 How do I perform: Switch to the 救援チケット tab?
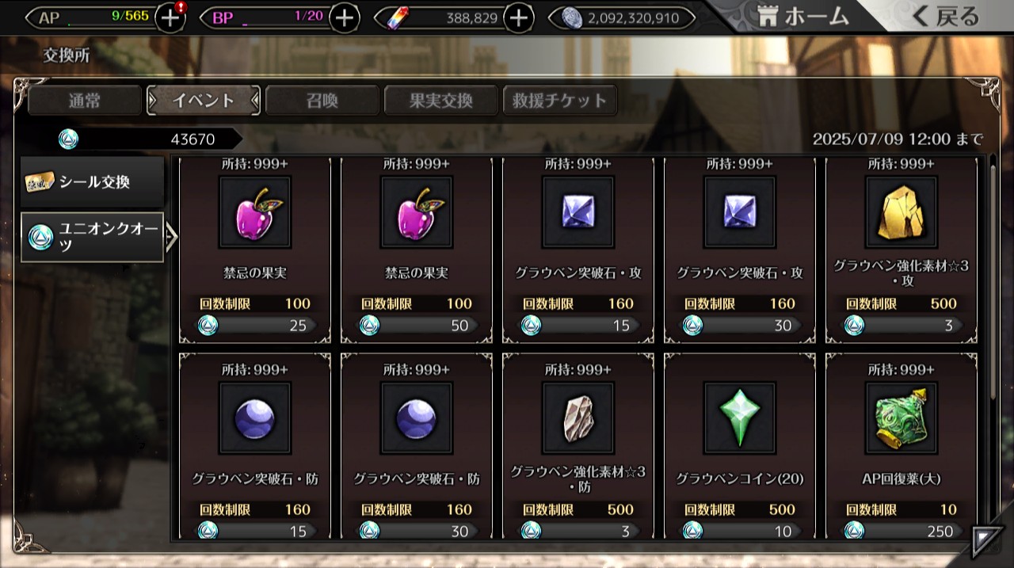[560, 101]
